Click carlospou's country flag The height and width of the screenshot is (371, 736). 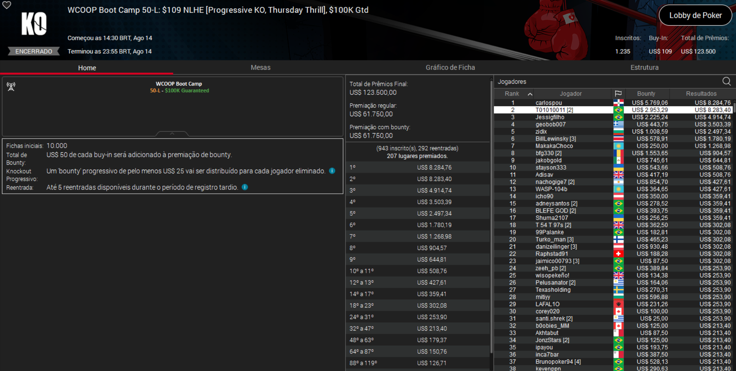[619, 103]
